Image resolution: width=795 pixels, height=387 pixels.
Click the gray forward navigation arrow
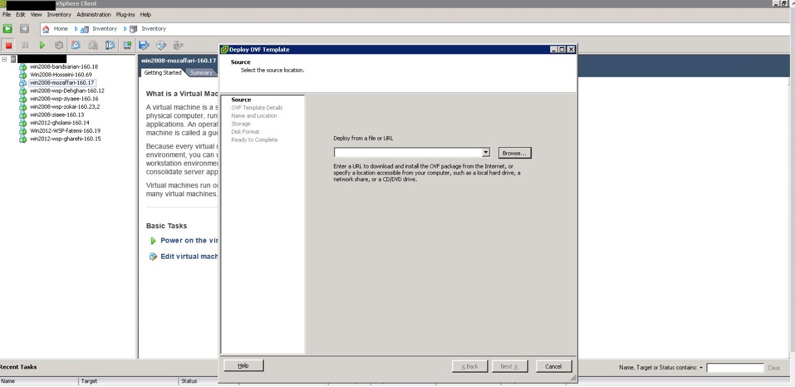coord(25,28)
